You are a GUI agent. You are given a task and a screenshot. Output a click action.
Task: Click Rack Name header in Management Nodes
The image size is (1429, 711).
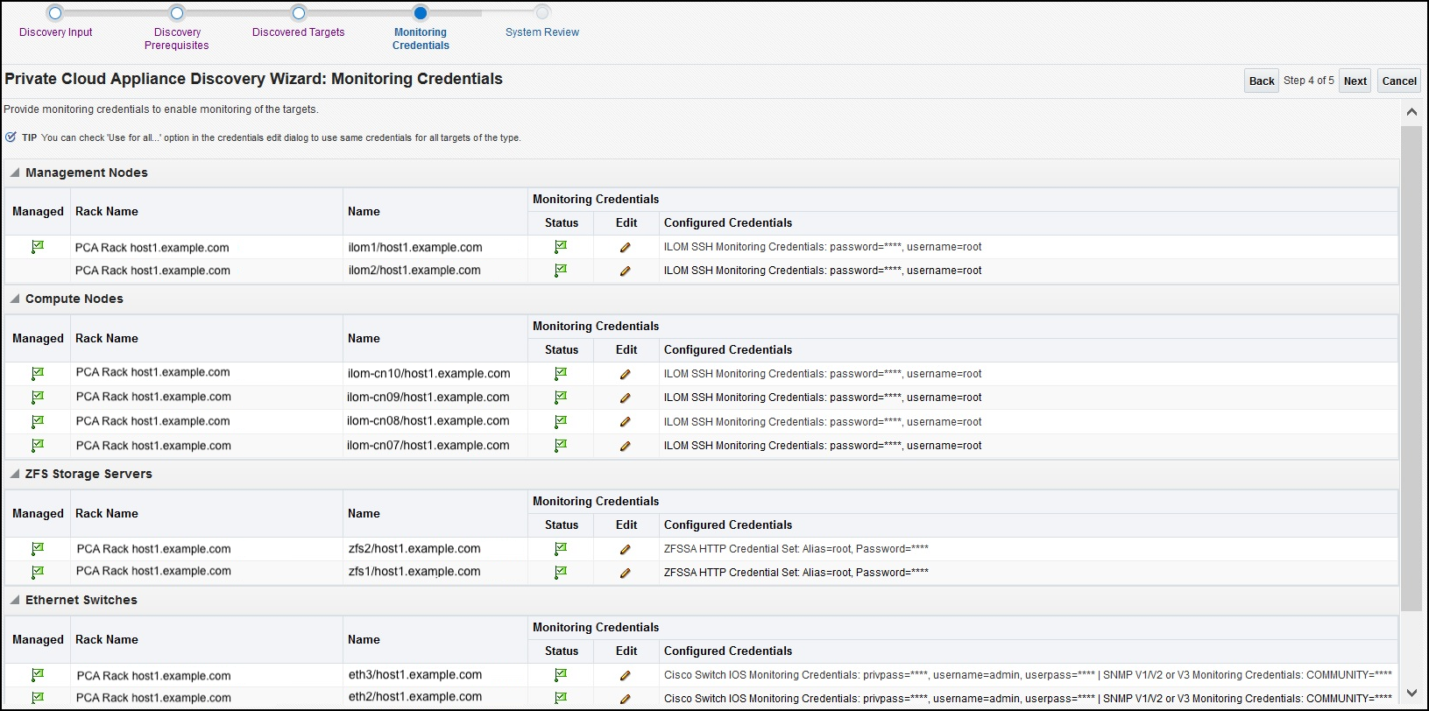107,211
